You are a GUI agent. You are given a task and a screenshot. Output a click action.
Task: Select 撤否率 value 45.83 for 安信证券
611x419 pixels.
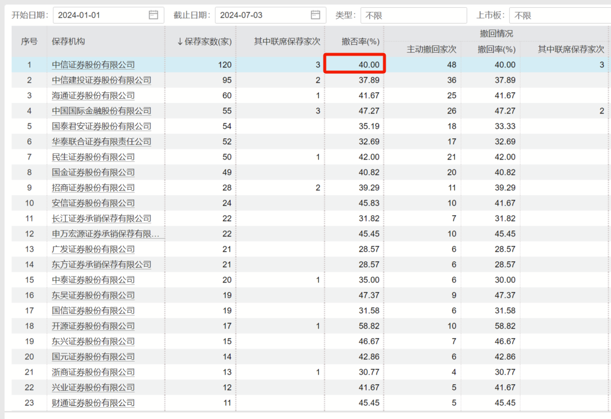coord(369,203)
